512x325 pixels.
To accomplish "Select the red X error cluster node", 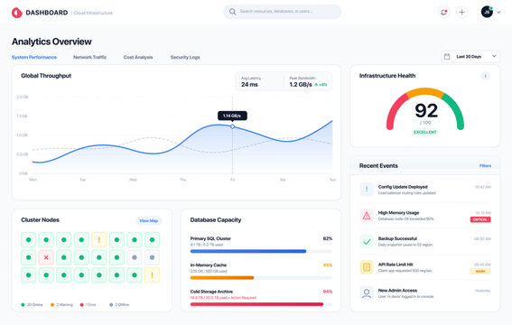I will pyautogui.click(x=46, y=257).
